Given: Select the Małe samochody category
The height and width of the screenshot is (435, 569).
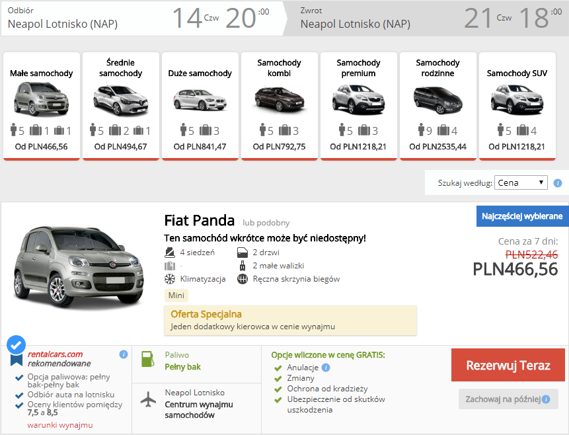Looking at the screenshot, I should click(42, 106).
